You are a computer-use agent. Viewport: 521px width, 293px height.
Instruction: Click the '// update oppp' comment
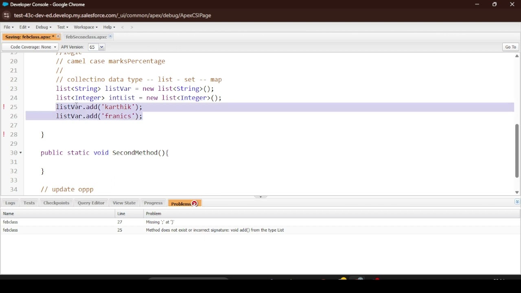point(67,190)
